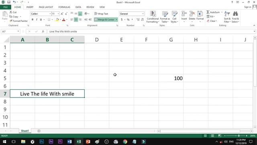Toggle Wrap Text
Screen dimensions: 257x145
(101, 14)
